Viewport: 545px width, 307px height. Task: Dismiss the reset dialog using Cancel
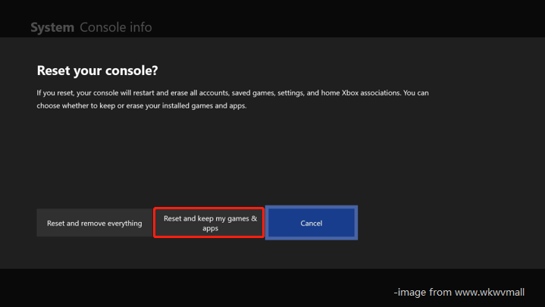(x=311, y=224)
